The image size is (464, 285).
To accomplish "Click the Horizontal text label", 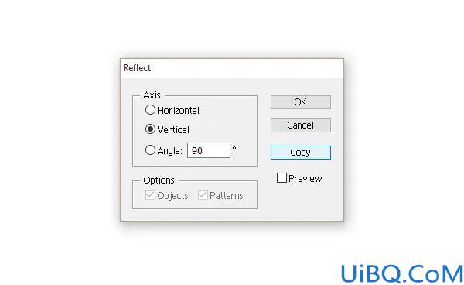I will (178, 111).
